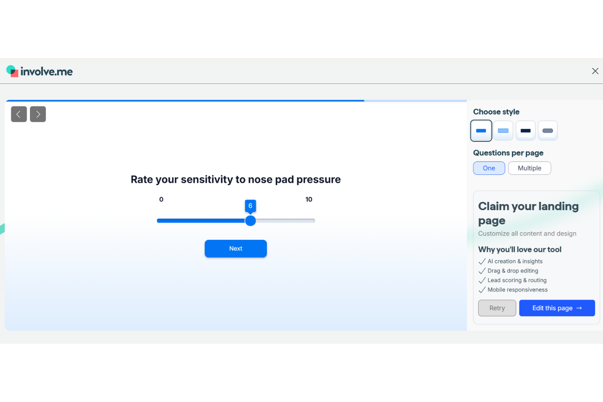Dismiss the editor with the X
This screenshot has height=402, width=603.
595,71
